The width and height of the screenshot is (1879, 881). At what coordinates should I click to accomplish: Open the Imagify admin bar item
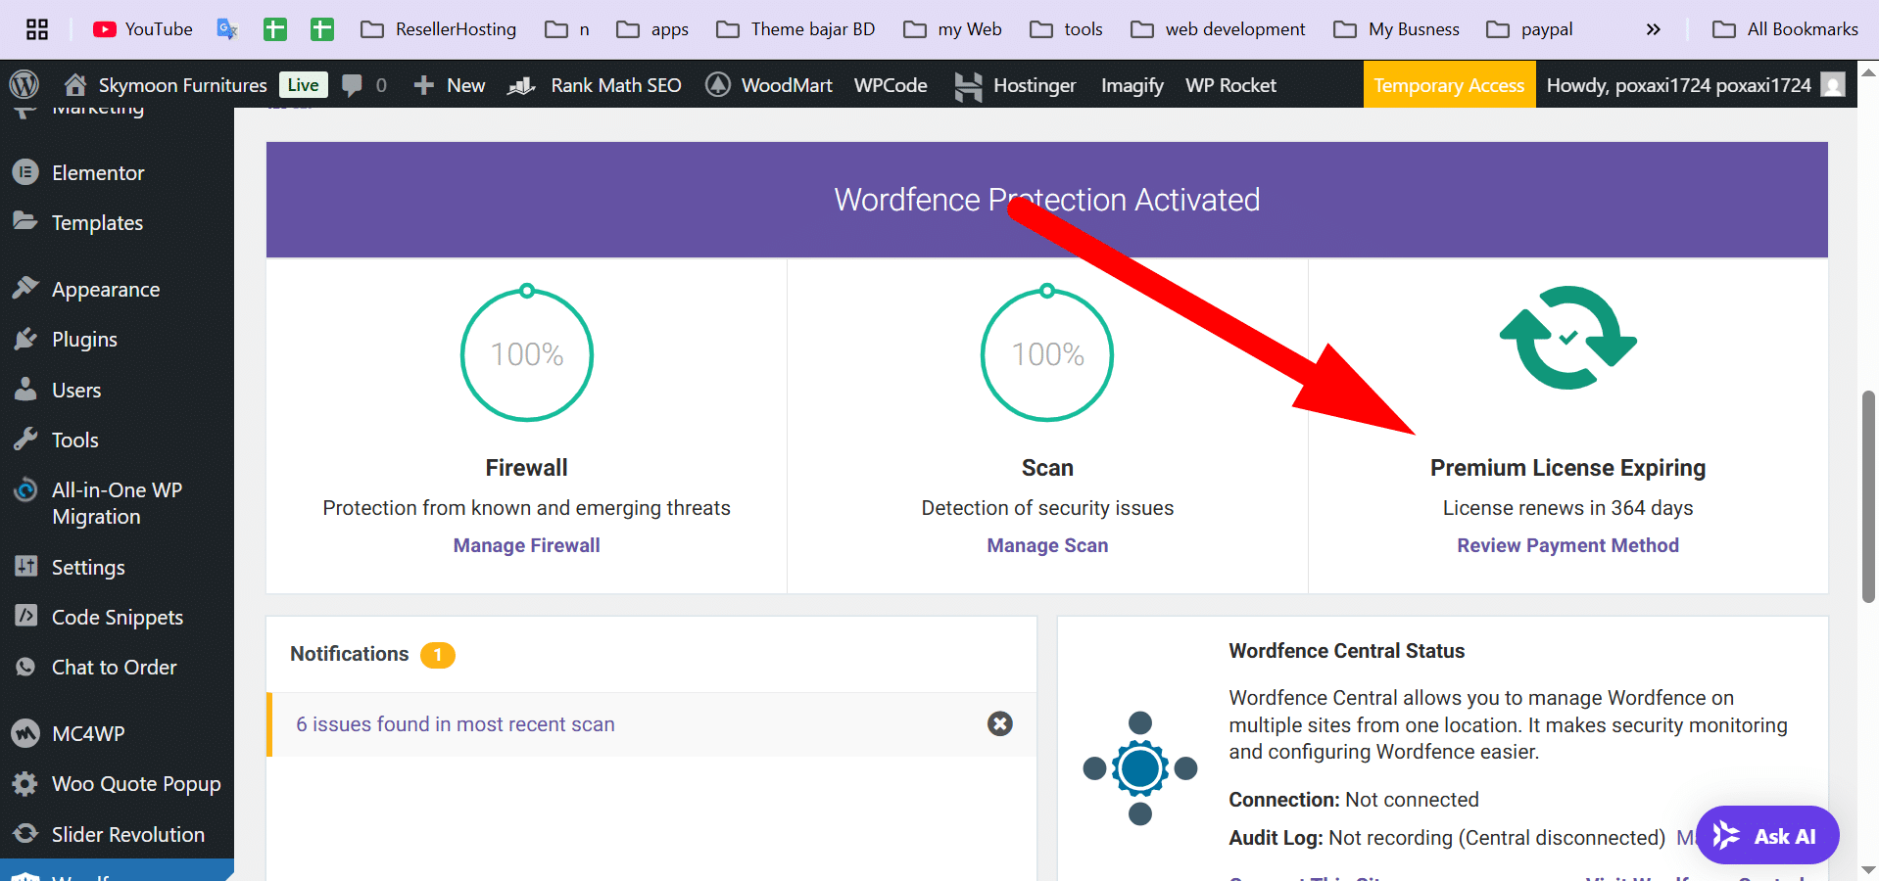1132,85
